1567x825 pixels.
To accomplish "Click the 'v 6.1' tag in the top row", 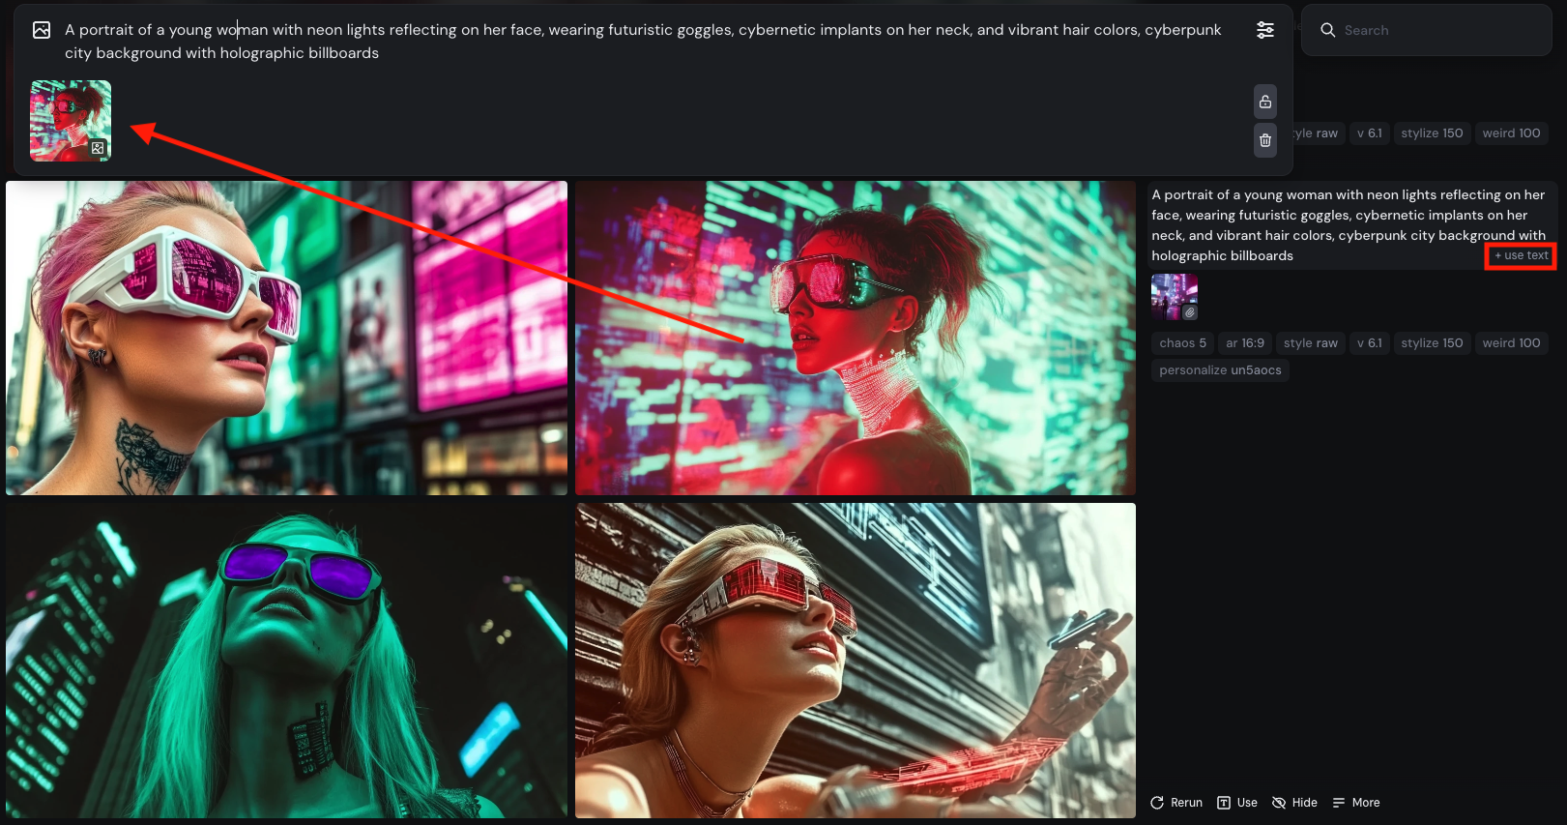I will (1369, 133).
